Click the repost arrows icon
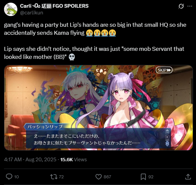The height and width of the screenshot is (185, 196). [x=54, y=177]
